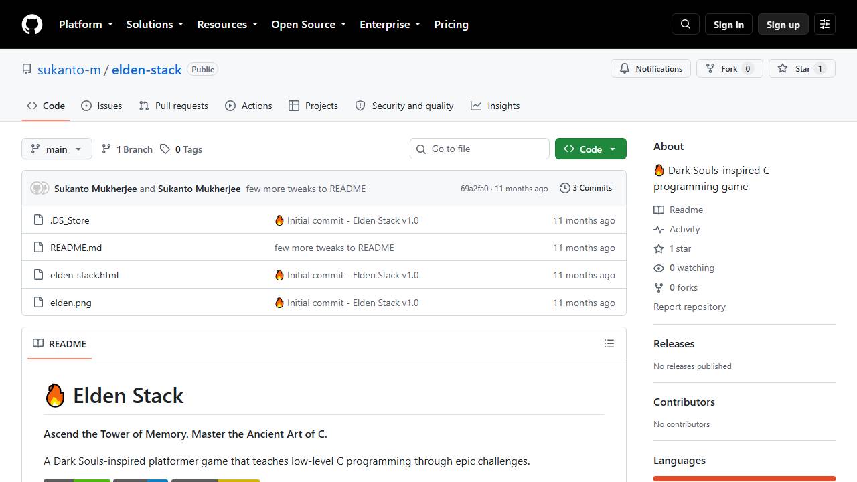Image resolution: width=857 pixels, height=482 pixels.
Task: Open the Pull requests tab
Action: [x=173, y=106]
